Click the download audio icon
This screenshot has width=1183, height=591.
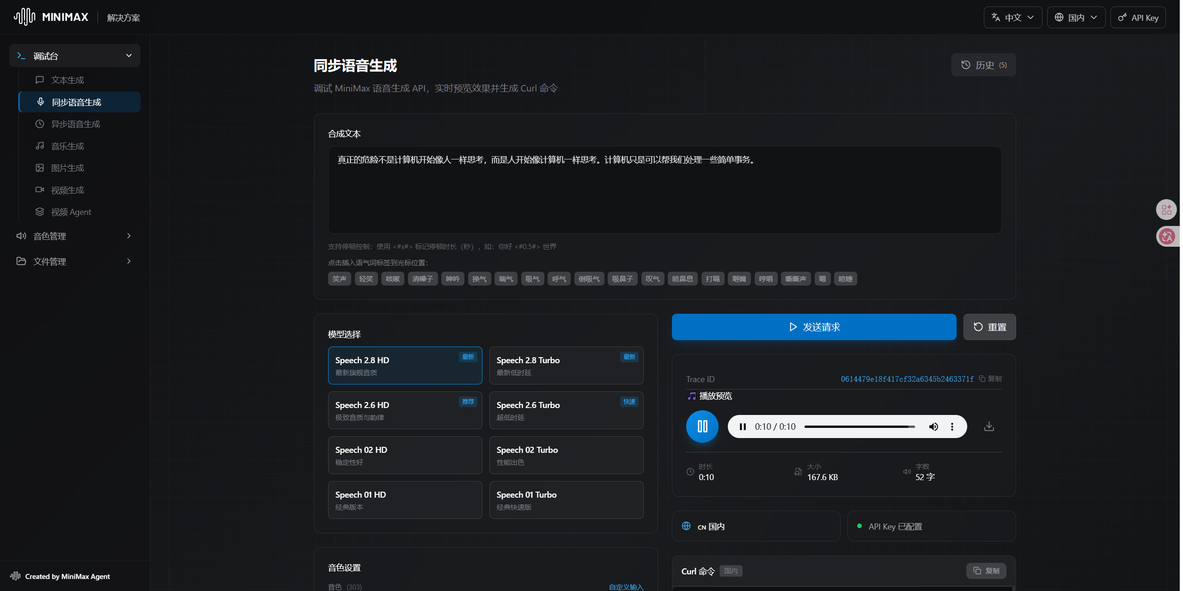[x=988, y=426]
